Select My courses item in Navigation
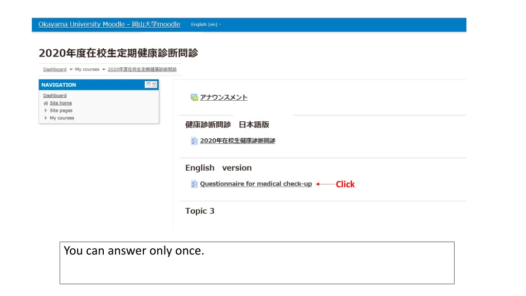This screenshot has width=526, height=296. [x=62, y=118]
